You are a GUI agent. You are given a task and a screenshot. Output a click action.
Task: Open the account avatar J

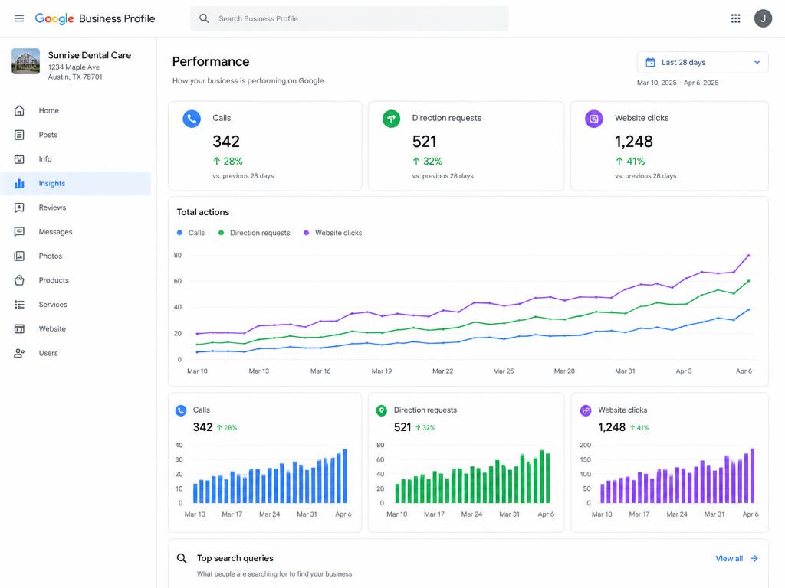(763, 18)
